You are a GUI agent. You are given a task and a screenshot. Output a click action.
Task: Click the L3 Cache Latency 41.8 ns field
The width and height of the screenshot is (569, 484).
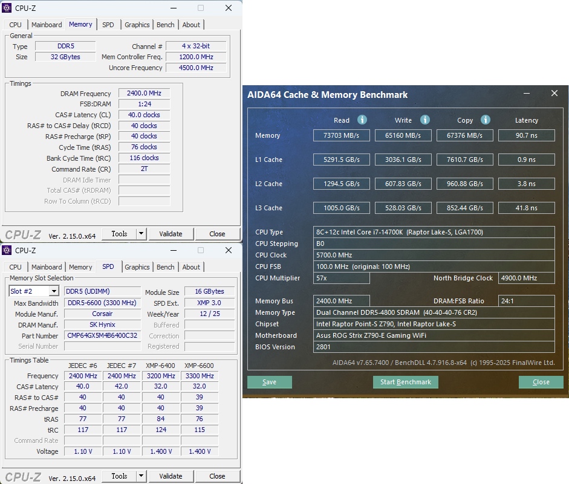click(x=526, y=208)
